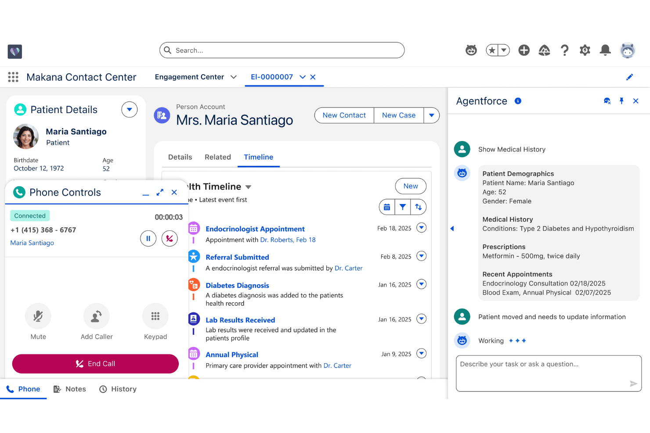Expand the Diabetes Diagnosis row menu
The image size is (650, 433).
pos(422,284)
